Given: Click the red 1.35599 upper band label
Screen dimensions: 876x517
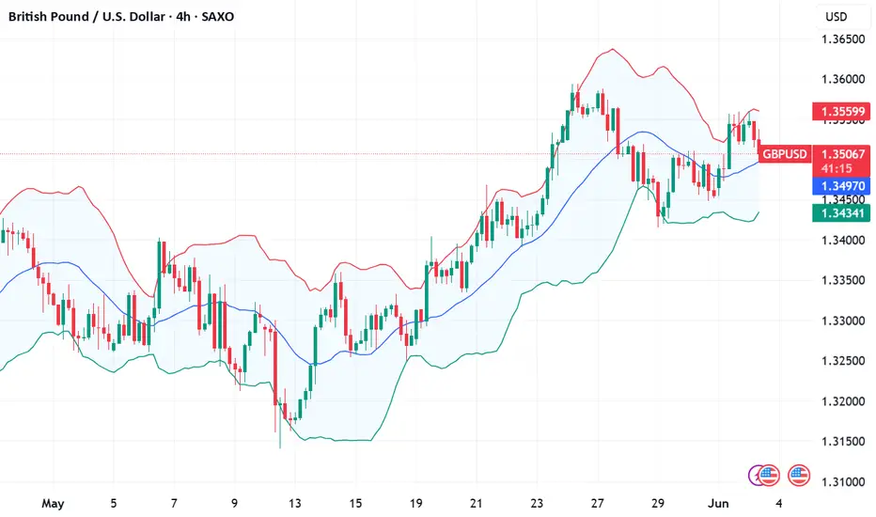Looking at the screenshot, I should point(841,111).
